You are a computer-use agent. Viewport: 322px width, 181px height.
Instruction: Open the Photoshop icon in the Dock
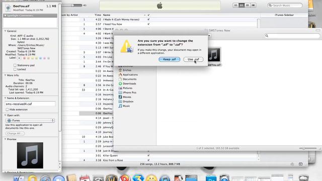click(211, 177)
